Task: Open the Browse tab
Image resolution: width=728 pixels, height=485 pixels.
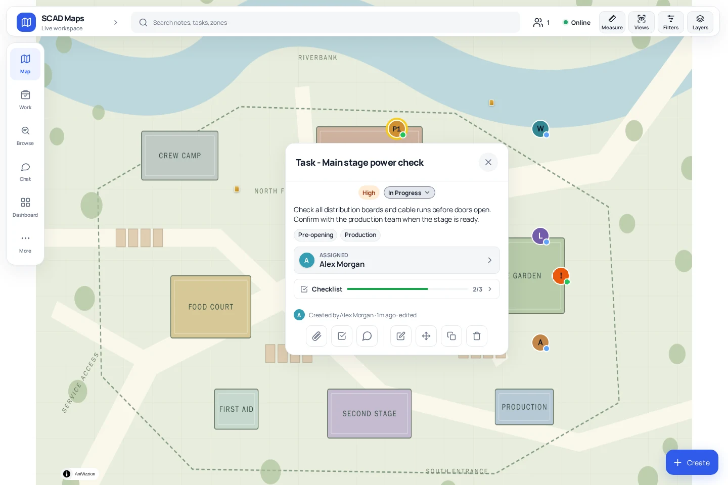Action: 25,136
